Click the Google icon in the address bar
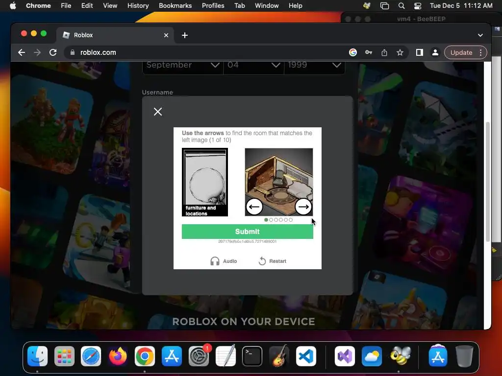 [353, 52]
